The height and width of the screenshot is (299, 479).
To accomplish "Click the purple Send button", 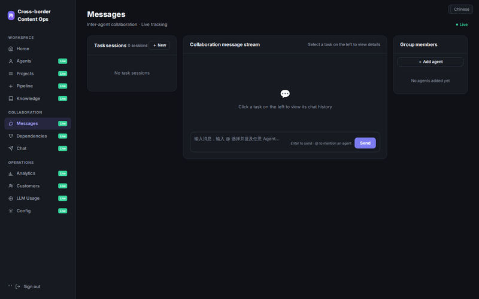I will (x=365, y=143).
